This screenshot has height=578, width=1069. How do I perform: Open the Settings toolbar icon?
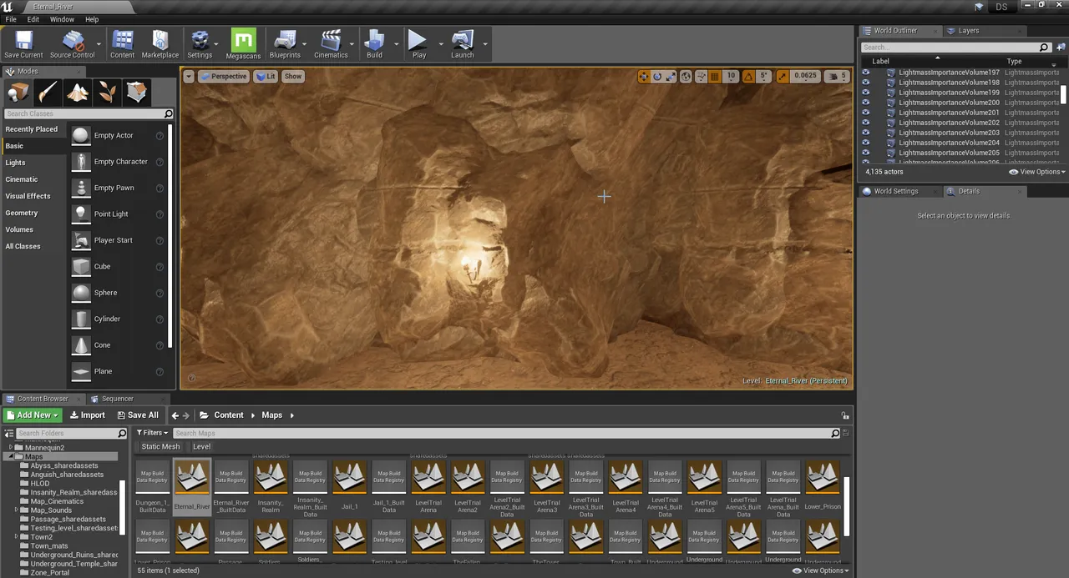pyautogui.click(x=200, y=43)
